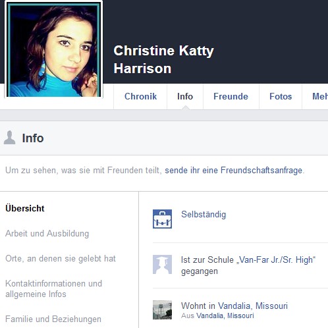Select the Info tab

coord(185,96)
